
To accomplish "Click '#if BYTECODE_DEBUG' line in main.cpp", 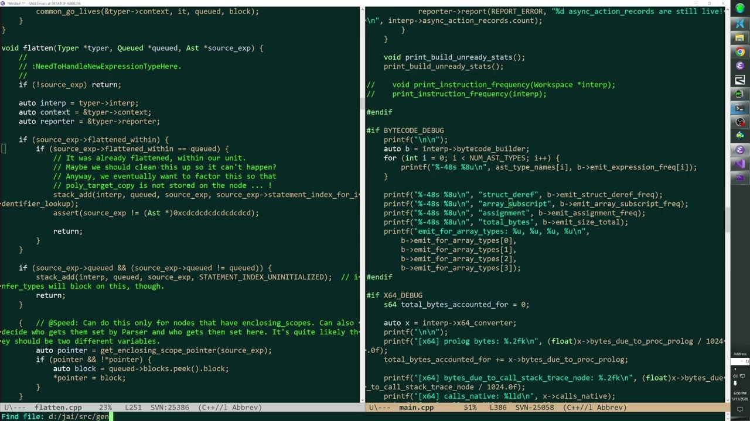I will (405, 130).
